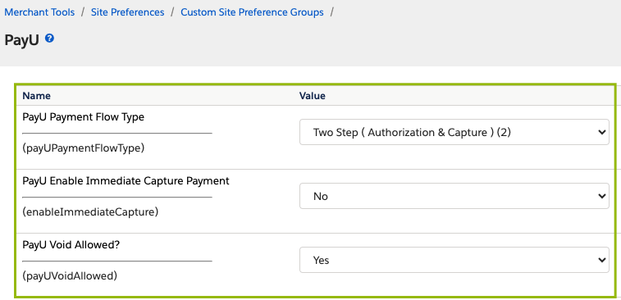Click the payUVoidAllowed attribute ID text
Image resolution: width=621 pixels, height=300 pixels.
point(70,276)
